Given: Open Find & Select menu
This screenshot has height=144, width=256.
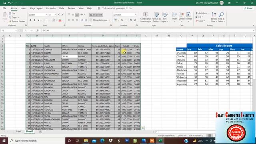Looking at the screenshot, I should [x=221, y=17].
